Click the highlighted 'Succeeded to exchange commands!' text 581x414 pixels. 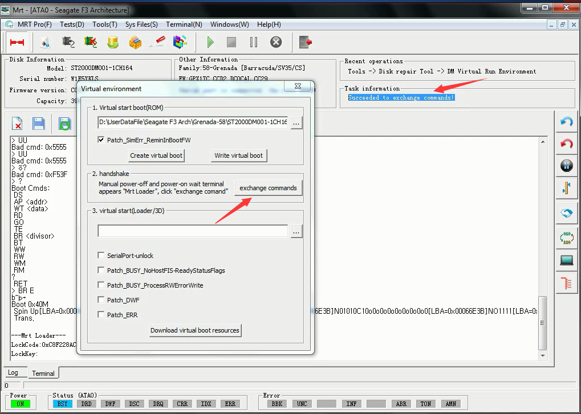(401, 98)
